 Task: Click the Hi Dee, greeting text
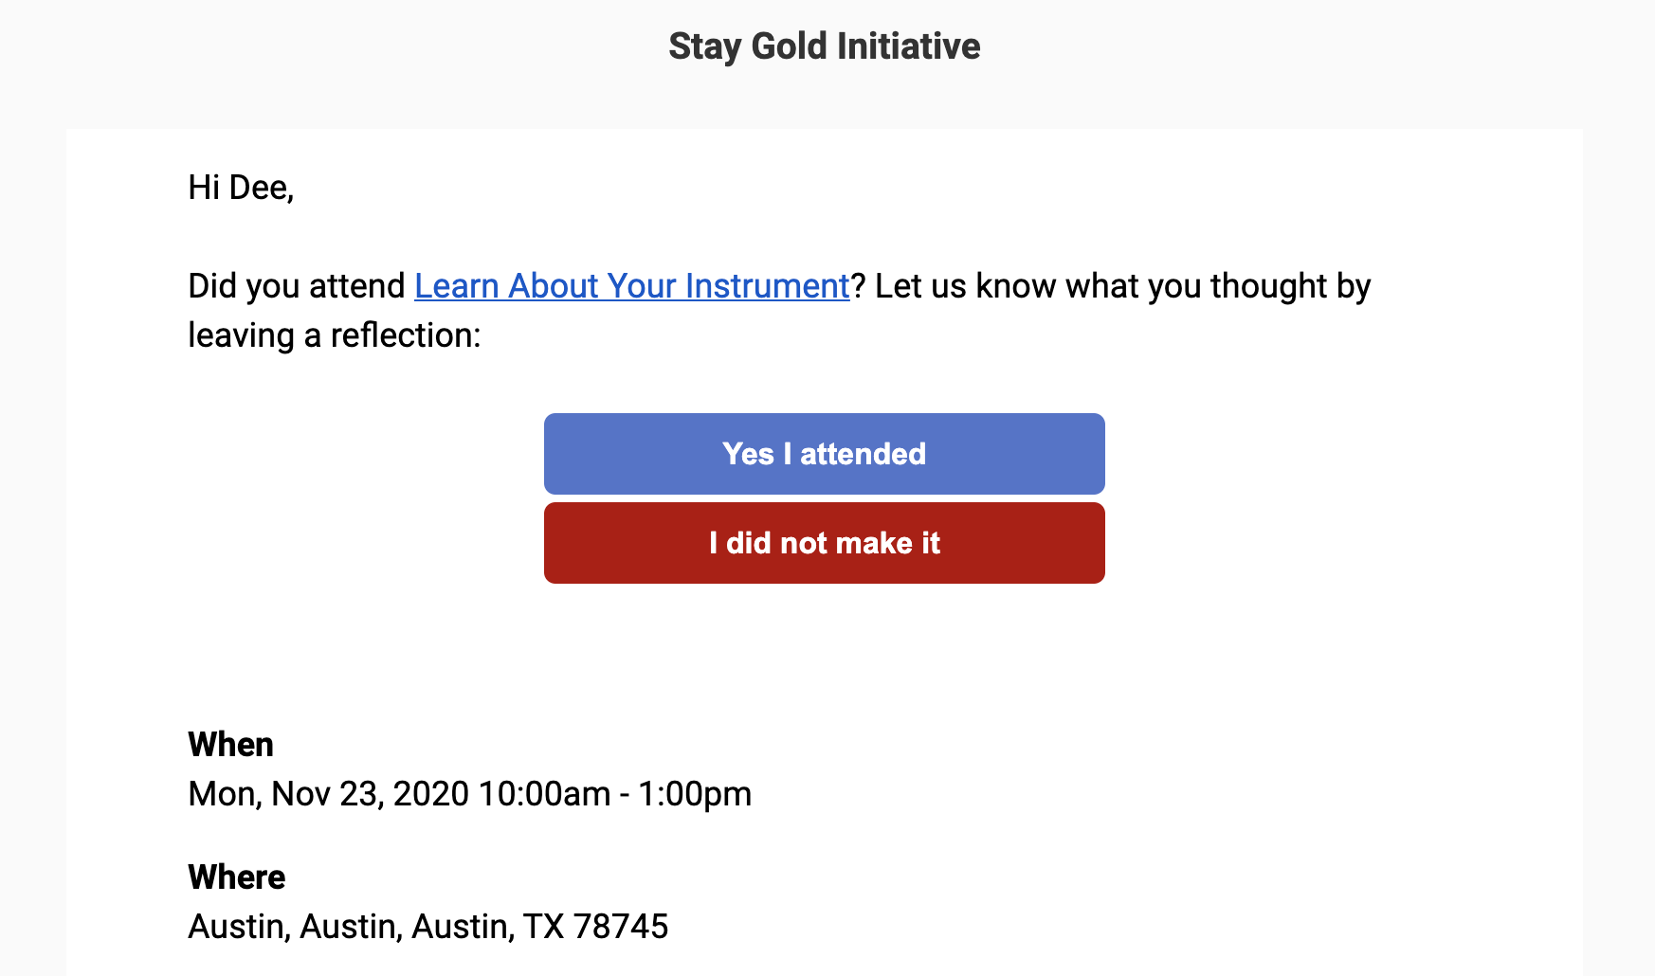241,188
